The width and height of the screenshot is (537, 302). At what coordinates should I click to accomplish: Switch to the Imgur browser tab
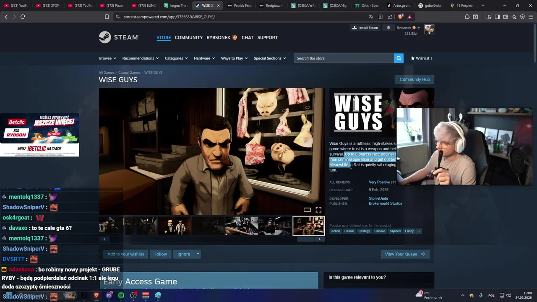175,5
